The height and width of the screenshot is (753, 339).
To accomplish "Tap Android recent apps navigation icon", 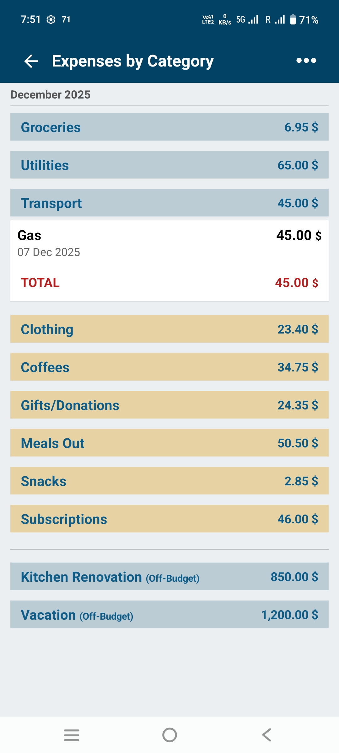I will point(72,735).
